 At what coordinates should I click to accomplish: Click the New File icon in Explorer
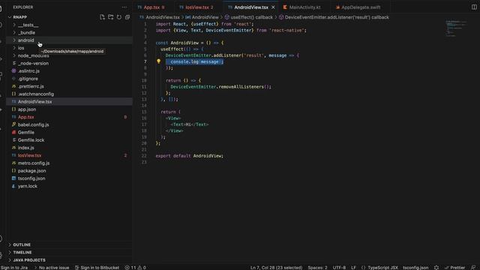[102, 17]
